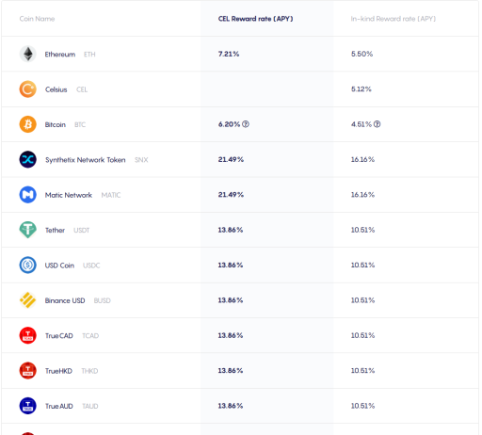Click USD Coin's 10.51% in-kind rate
Viewport: 482px width, 435px height.
[362, 265]
